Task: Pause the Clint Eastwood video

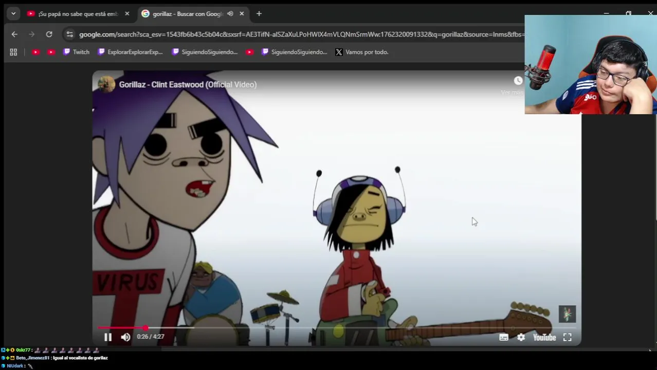Action: tap(108, 337)
